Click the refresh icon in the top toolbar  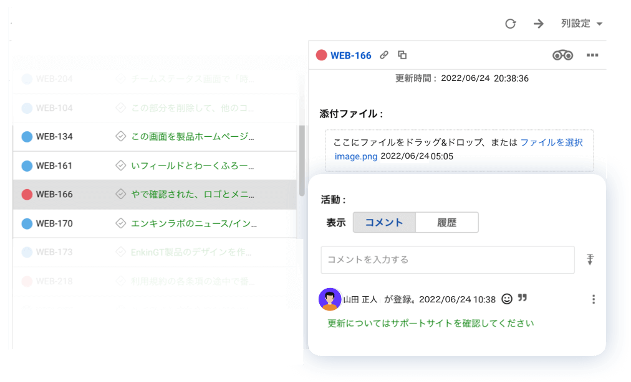click(x=510, y=24)
